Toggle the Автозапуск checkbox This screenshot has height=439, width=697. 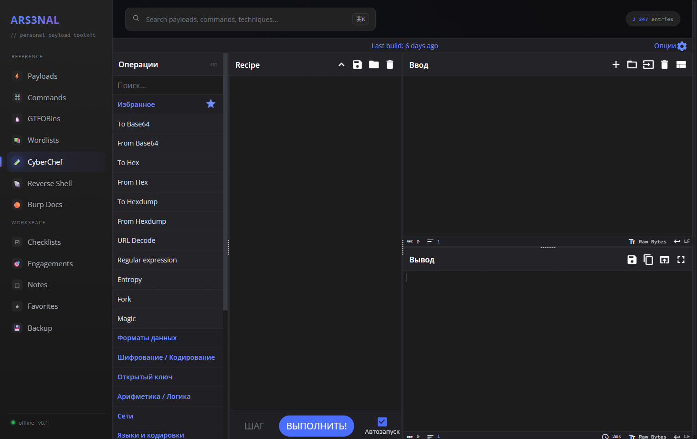[382, 422]
